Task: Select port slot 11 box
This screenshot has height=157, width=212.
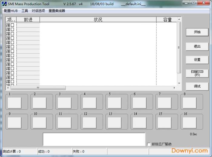Action: point(65,123)
